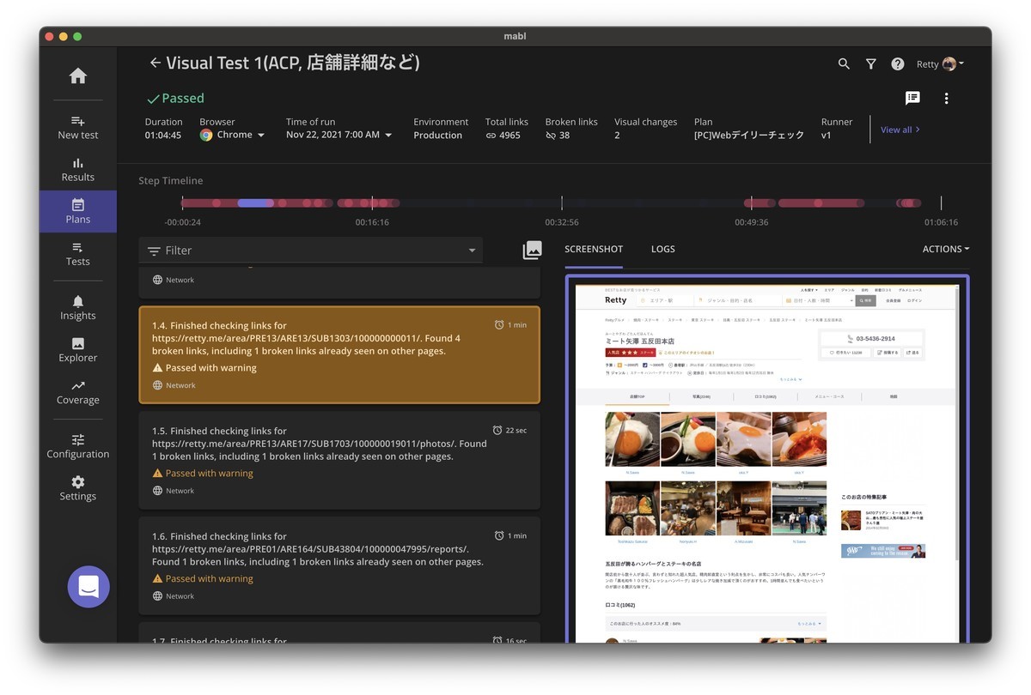Click the blue segment on step timeline
The image size is (1031, 695).
pyautogui.click(x=255, y=203)
